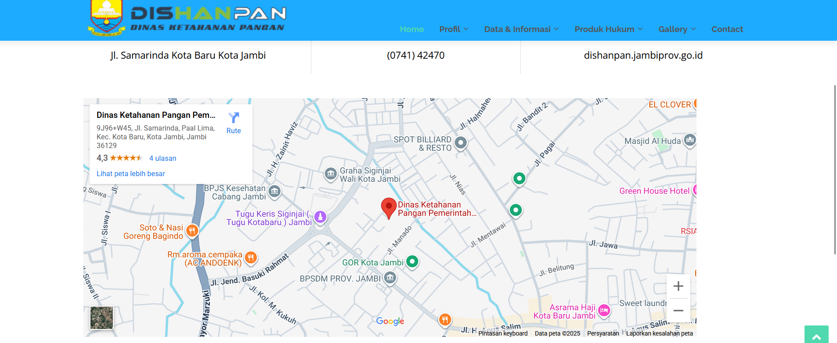This screenshot has width=837, height=343.
Task: Go to the Home menu item
Action: [x=411, y=29]
